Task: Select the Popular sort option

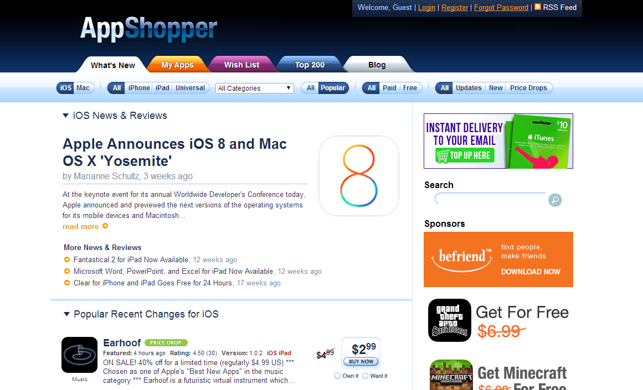Action: click(x=333, y=87)
